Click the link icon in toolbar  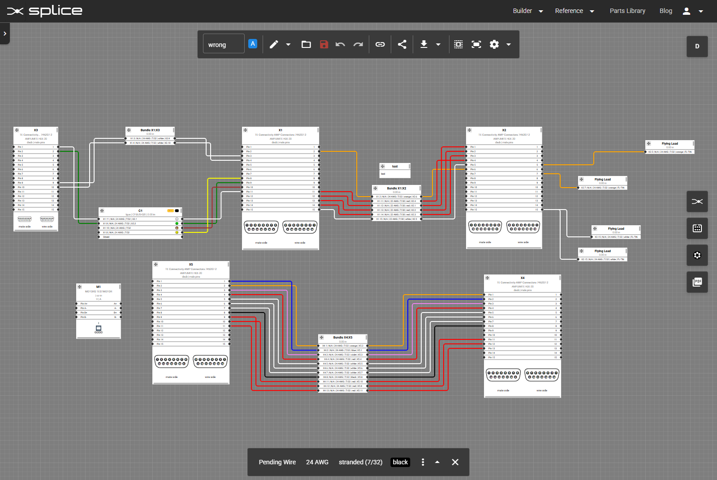click(380, 44)
